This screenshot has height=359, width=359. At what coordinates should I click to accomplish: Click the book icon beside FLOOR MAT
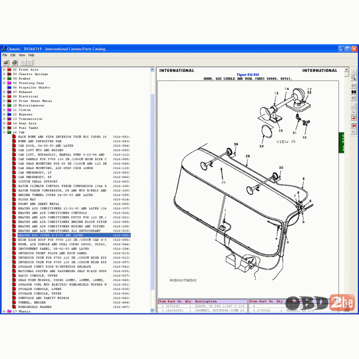click(14, 199)
